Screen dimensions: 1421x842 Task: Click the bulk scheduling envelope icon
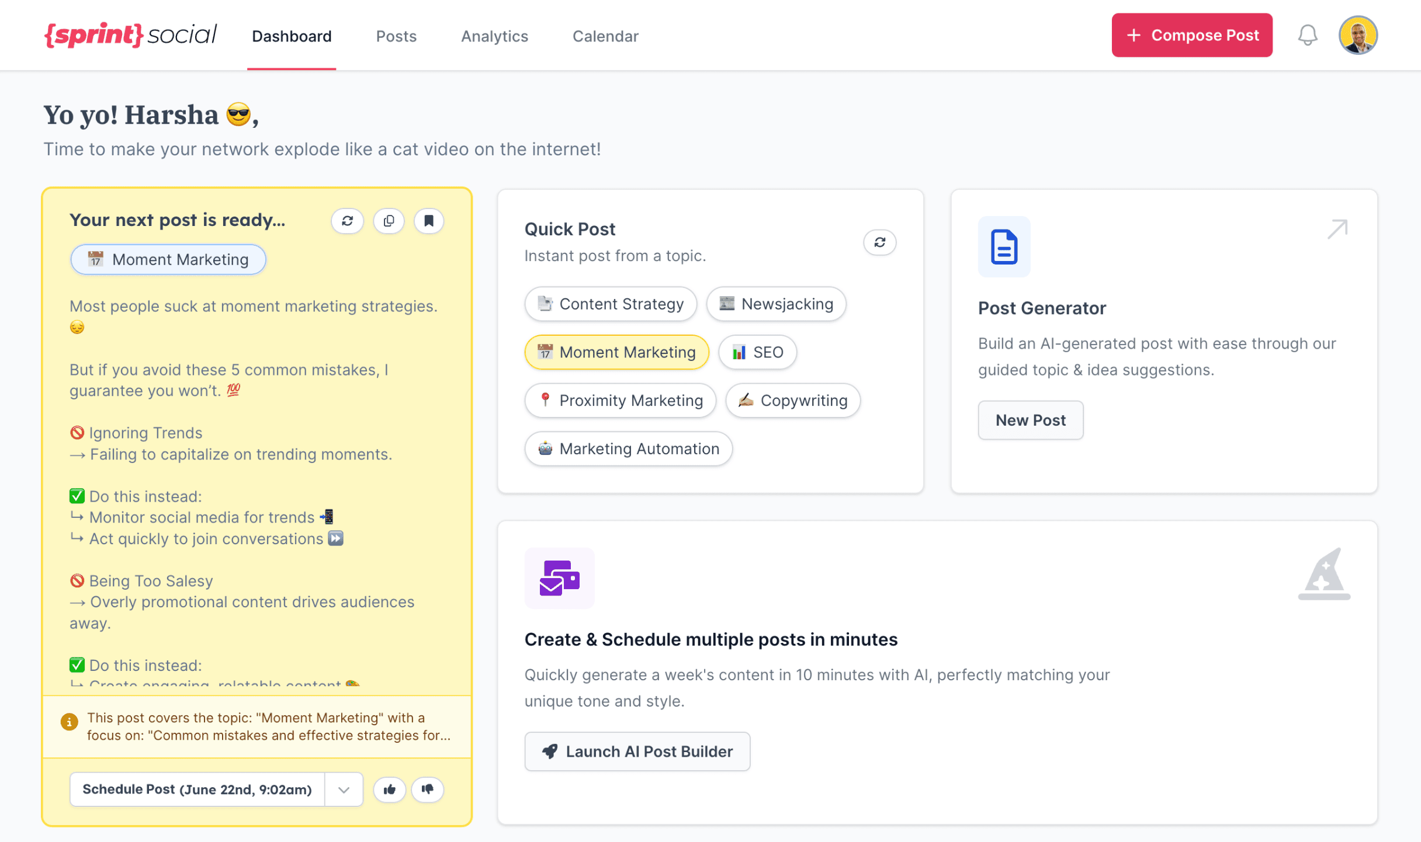(x=557, y=577)
